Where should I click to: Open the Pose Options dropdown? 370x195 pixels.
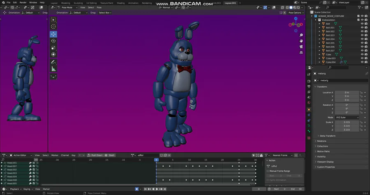[296, 13]
